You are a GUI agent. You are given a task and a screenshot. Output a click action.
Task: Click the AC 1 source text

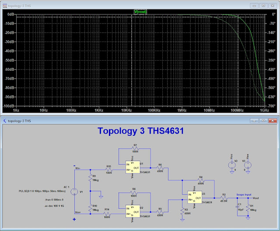tap(66, 187)
